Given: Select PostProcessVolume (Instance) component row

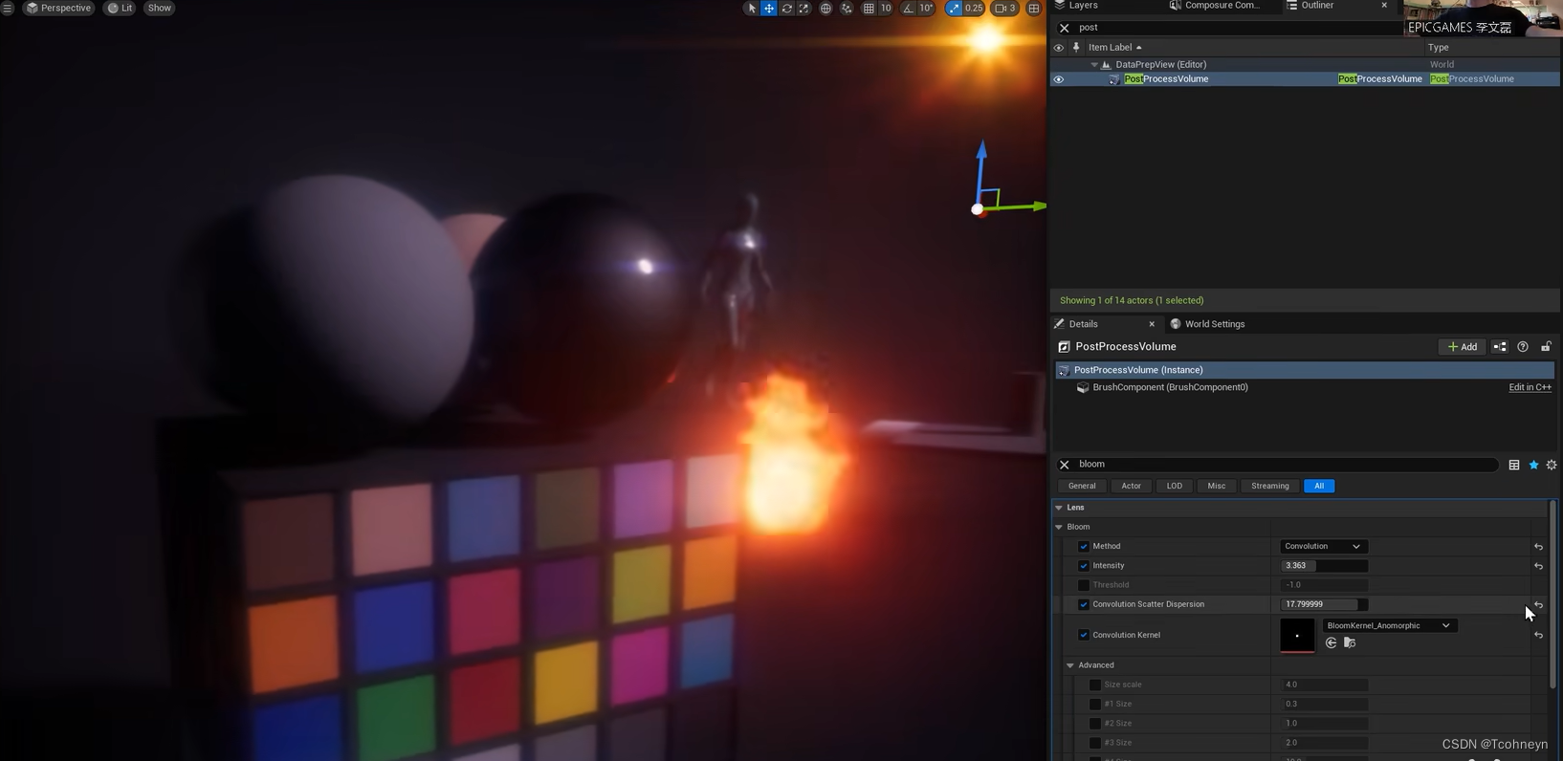Looking at the screenshot, I should point(1305,370).
